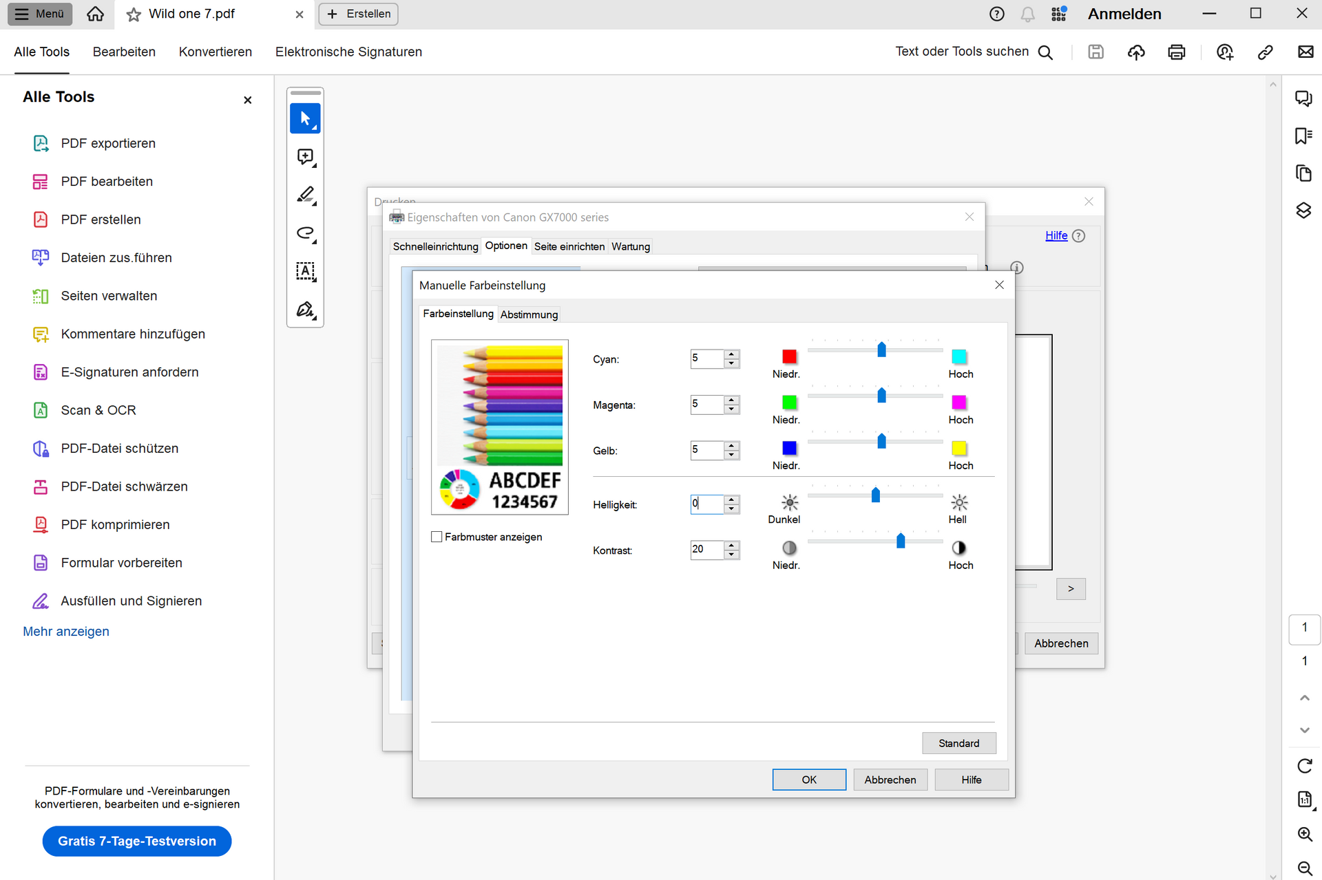Click the Standard button
Image resolution: width=1322 pixels, height=880 pixels.
tap(958, 743)
